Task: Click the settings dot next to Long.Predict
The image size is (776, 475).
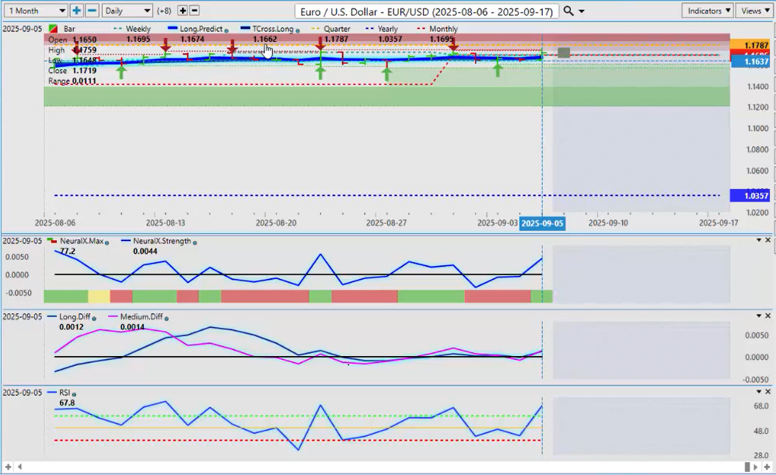Action: 225,30
